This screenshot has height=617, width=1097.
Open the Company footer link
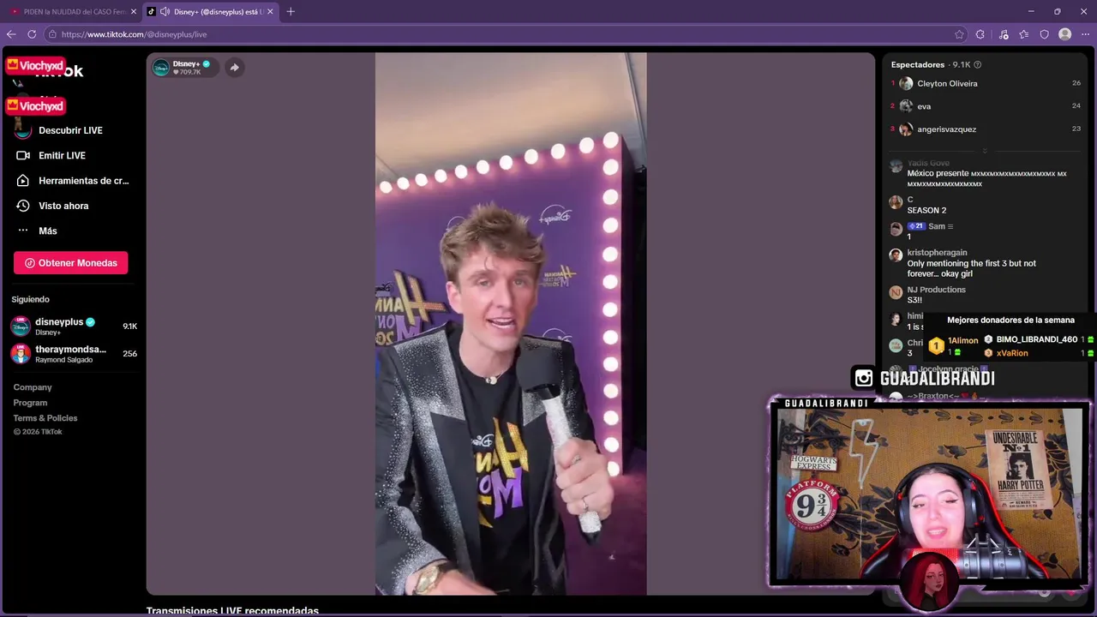coord(33,387)
